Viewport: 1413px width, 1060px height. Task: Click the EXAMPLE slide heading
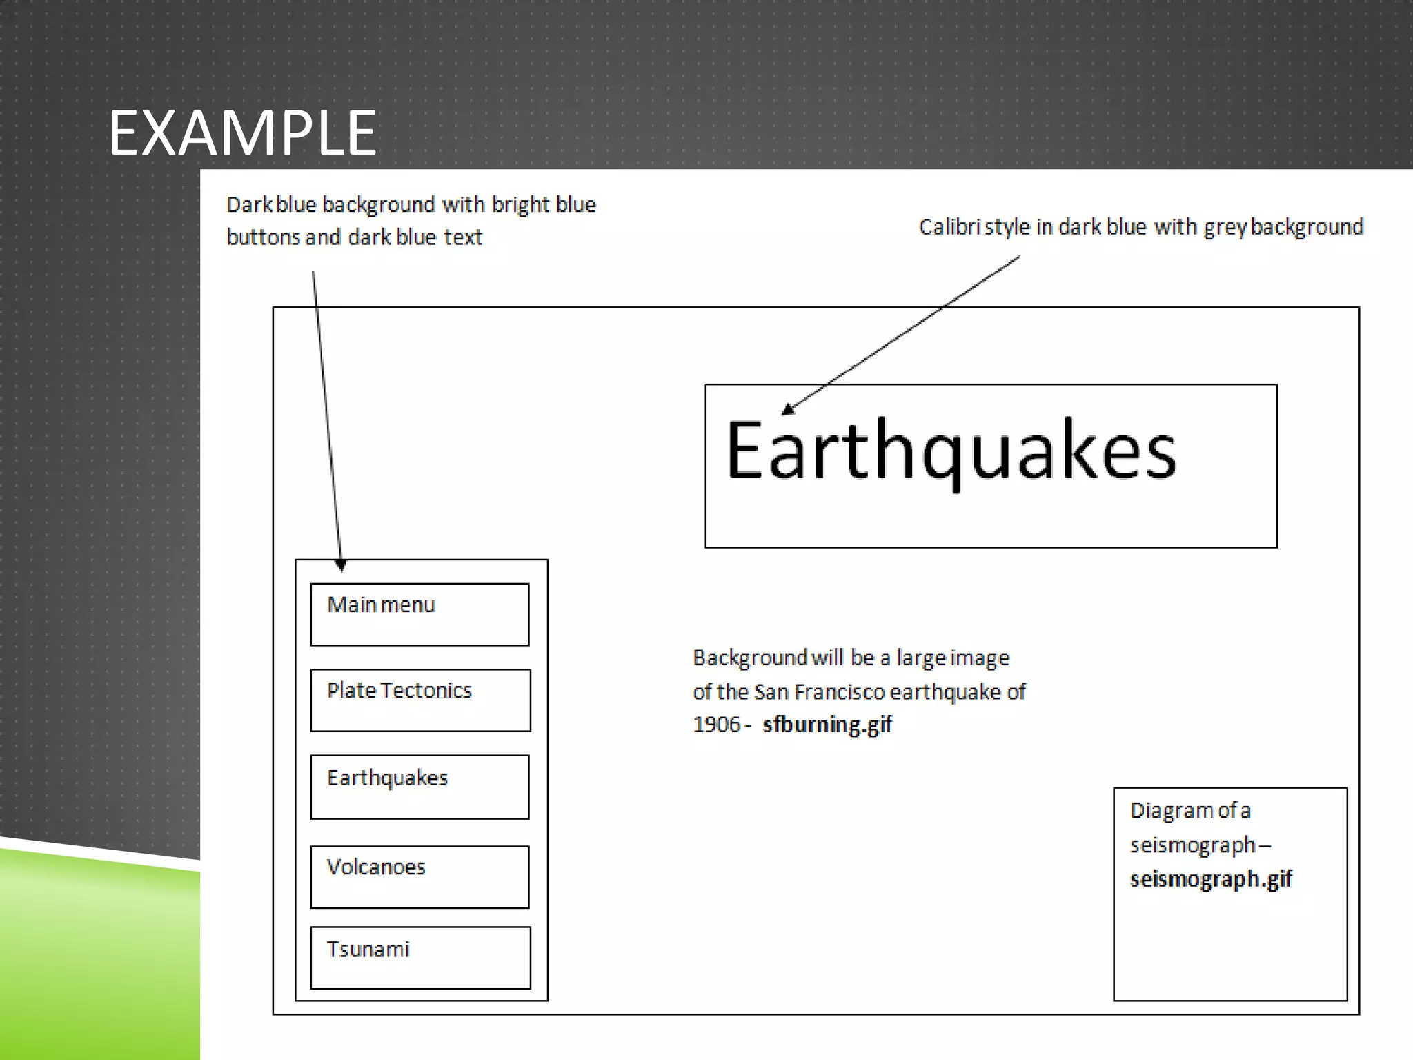click(x=242, y=132)
